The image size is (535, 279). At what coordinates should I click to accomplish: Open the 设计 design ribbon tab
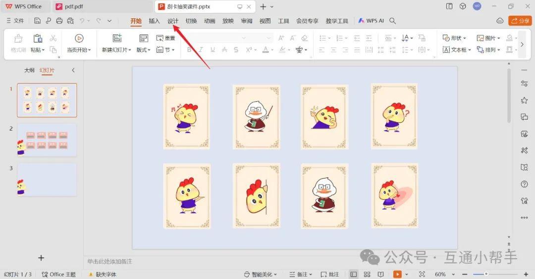click(x=172, y=21)
